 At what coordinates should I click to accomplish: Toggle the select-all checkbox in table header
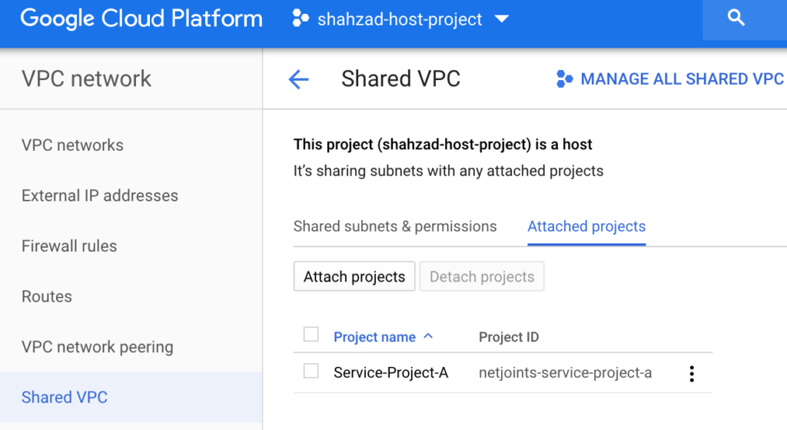pos(310,334)
